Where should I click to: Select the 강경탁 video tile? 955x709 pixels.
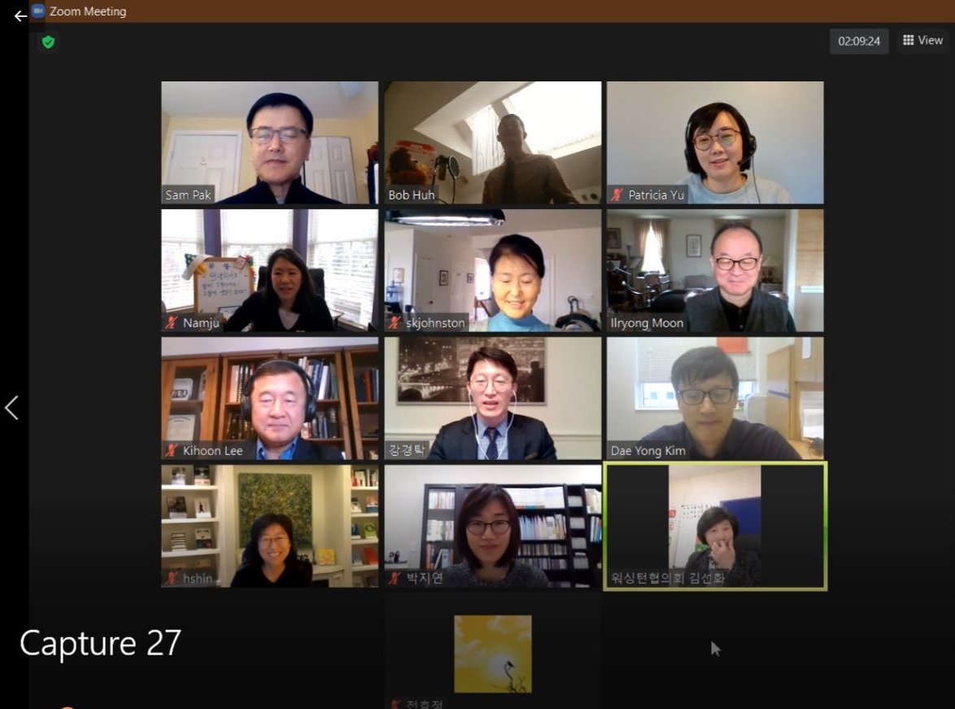point(492,398)
